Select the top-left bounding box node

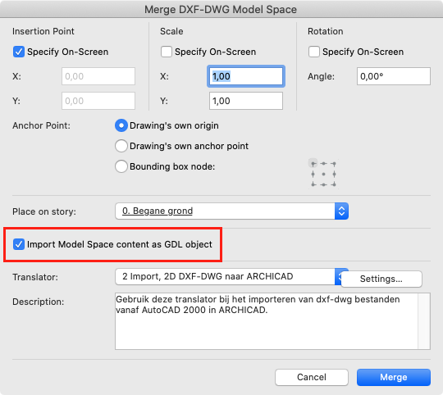[x=313, y=164]
